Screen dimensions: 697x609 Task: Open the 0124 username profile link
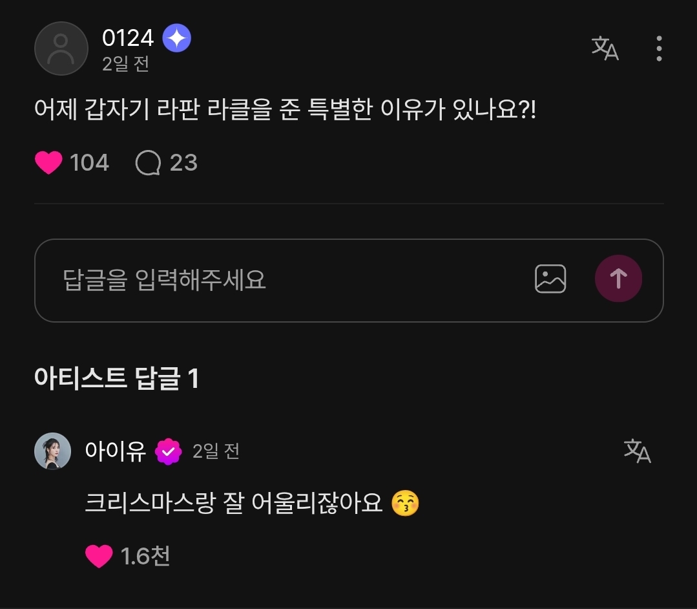(x=128, y=38)
